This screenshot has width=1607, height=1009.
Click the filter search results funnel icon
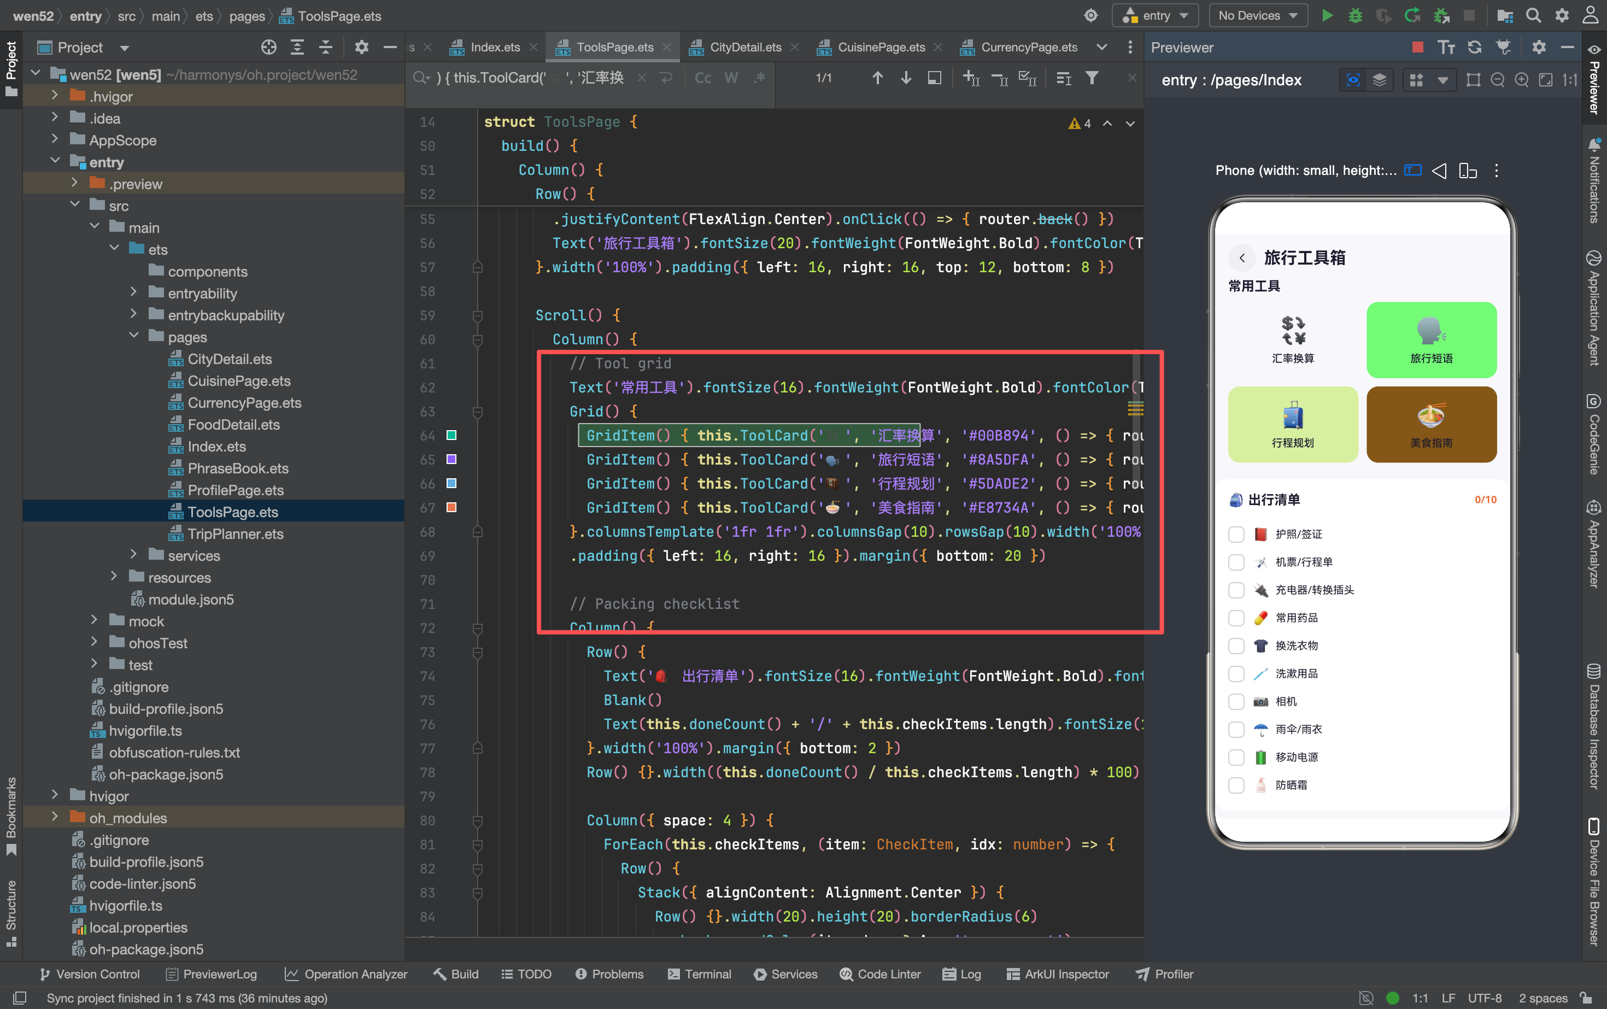pyautogui.click(x=1092, y=78)
